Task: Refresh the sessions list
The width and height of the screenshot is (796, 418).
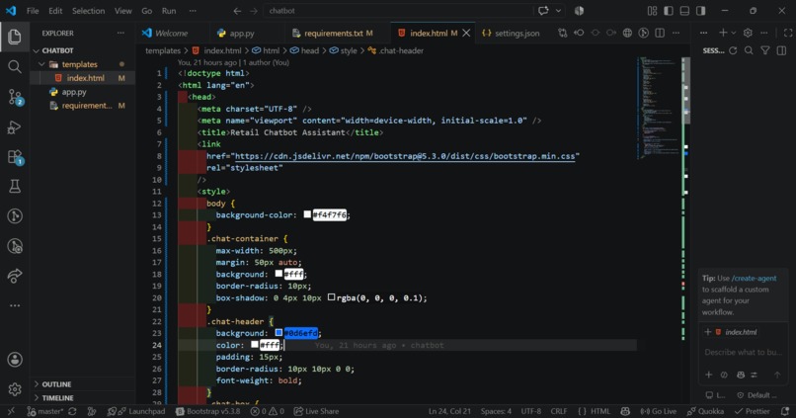Action: (733, 50)
